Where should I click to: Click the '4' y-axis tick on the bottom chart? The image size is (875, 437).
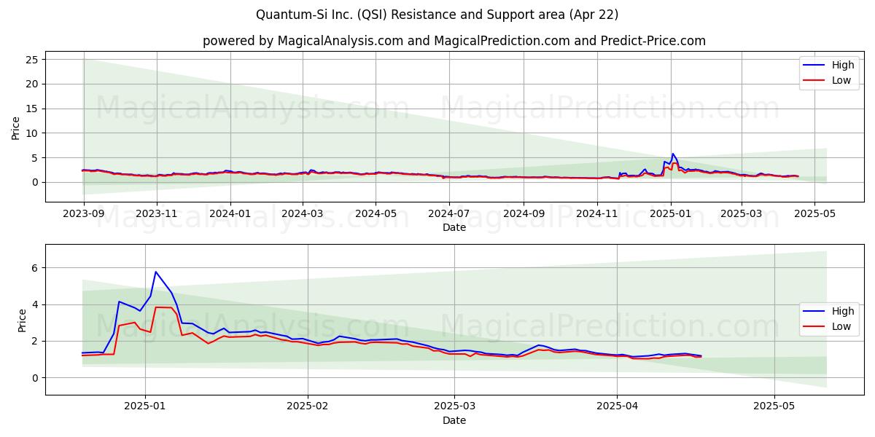coord(35,304)
